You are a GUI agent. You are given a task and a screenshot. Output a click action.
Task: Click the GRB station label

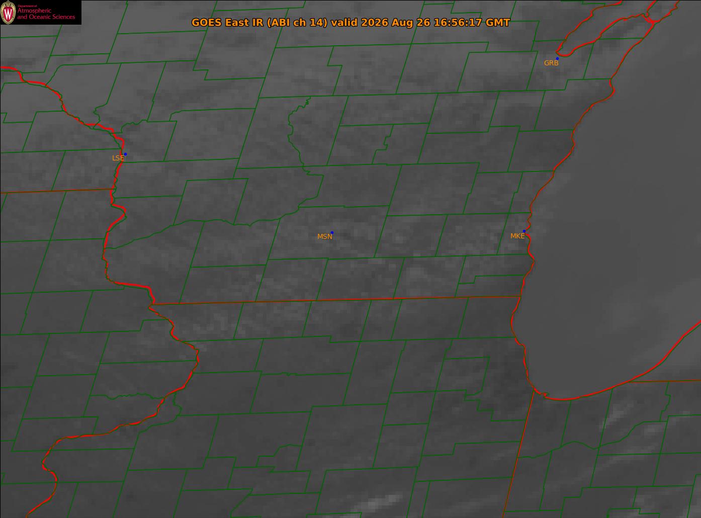point(551,63)
